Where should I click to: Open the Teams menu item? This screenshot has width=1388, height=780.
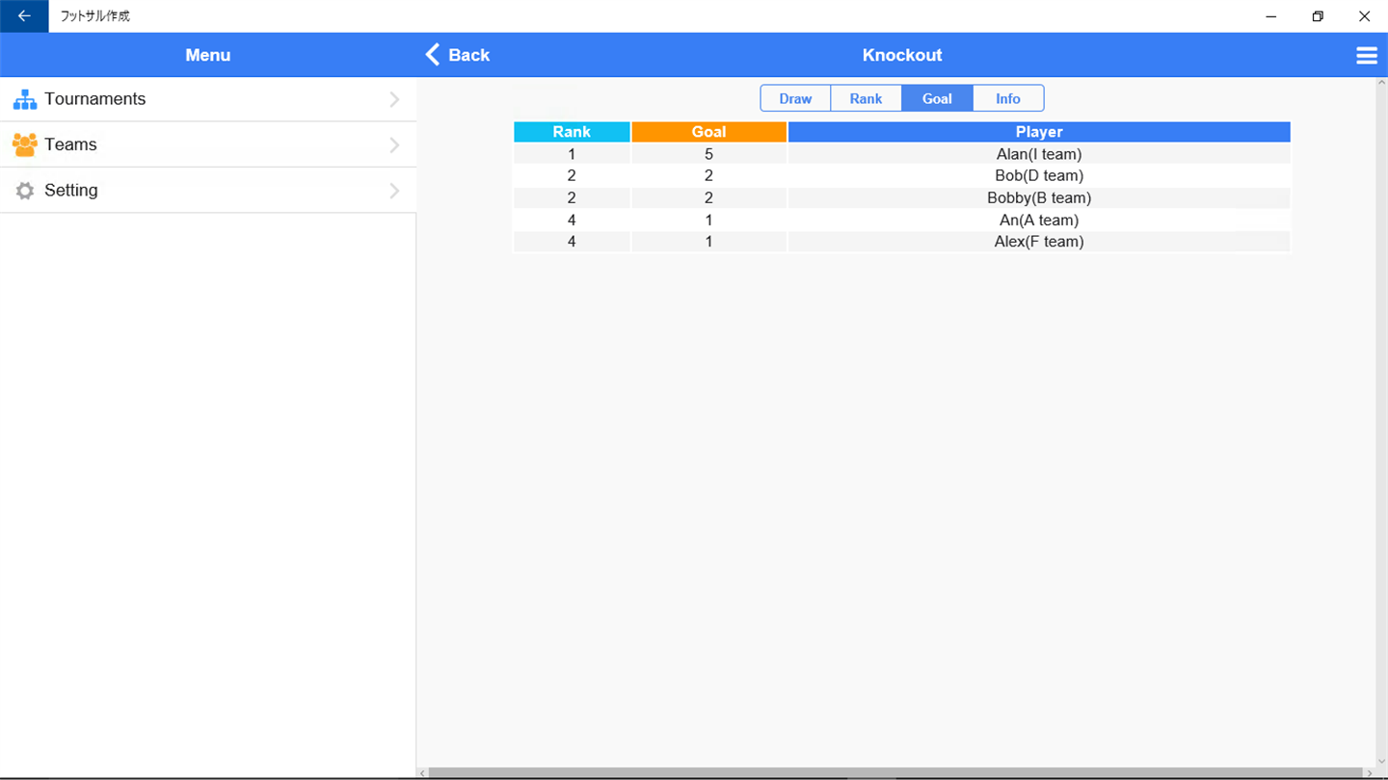[x=208, y=144]
